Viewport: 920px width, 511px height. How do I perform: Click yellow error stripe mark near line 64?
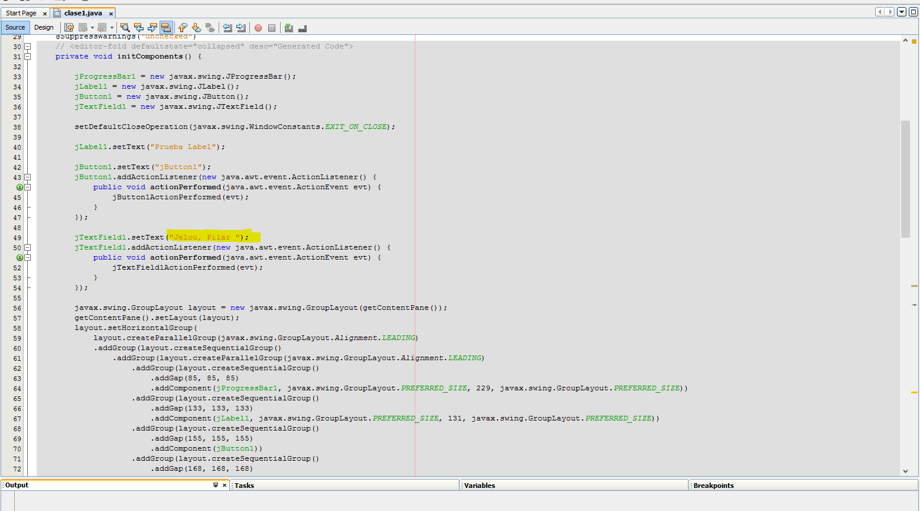click(914, 393)
